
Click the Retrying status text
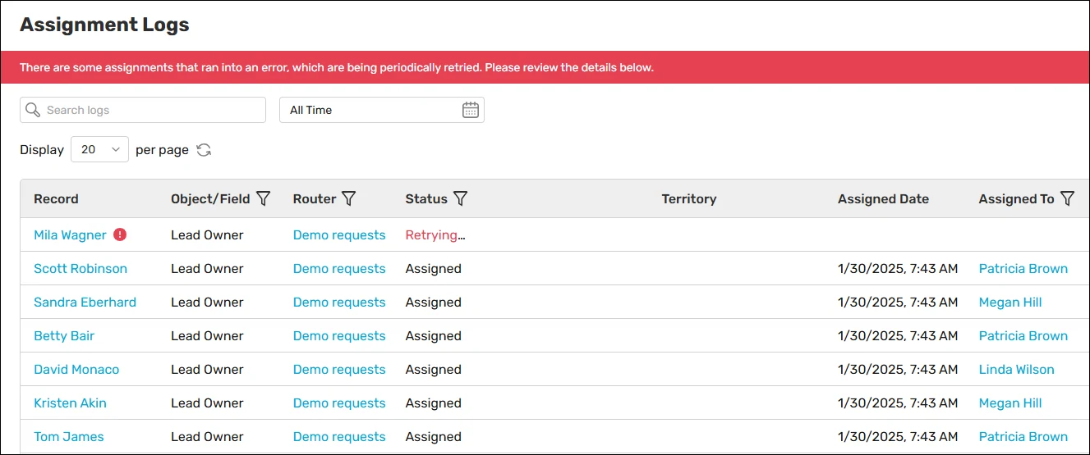(435, 235)
